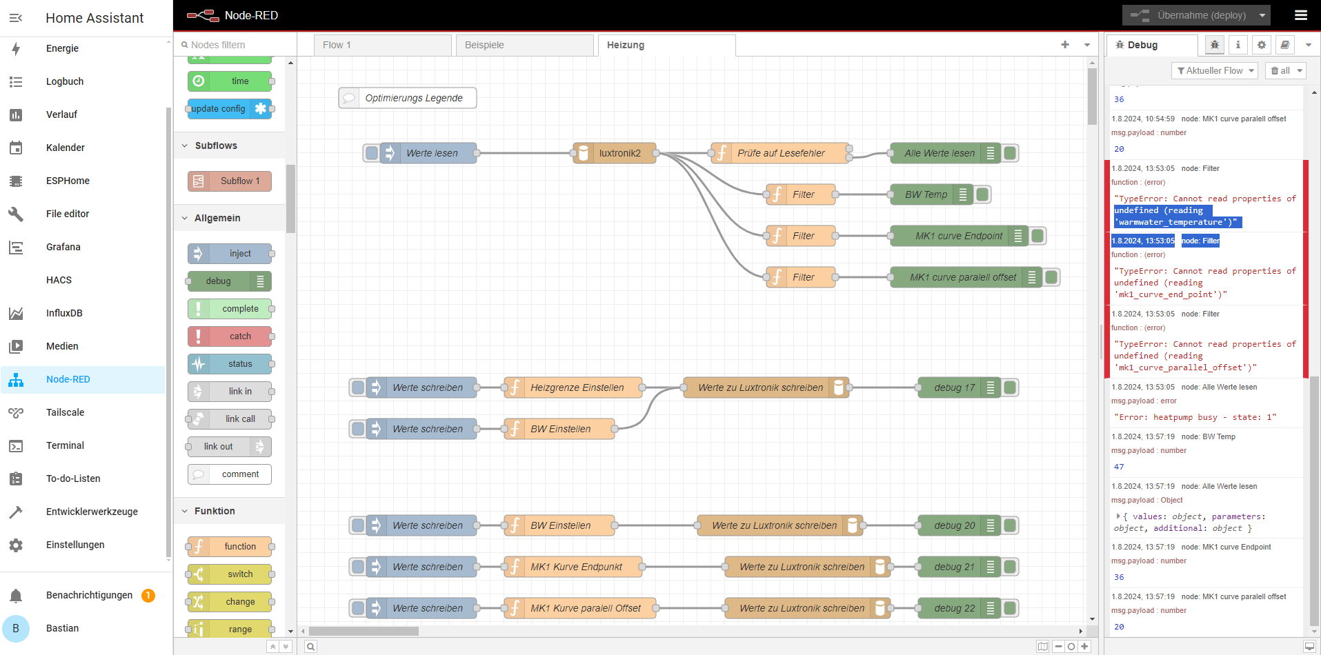Viewport: 1321px width, 655px height.
Task: Open the 'Aktueller Flow' filter dropdown
Action: pos(1215,70)
